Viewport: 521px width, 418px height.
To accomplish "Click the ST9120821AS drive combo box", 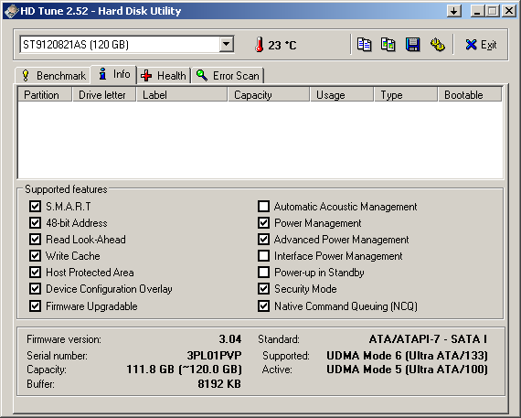I will coord(127,44).
